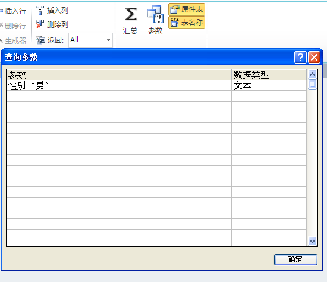This screenshot has height=282, width=327.
Task: Open the Parameters (参数) icon
Action: [156, 14]
